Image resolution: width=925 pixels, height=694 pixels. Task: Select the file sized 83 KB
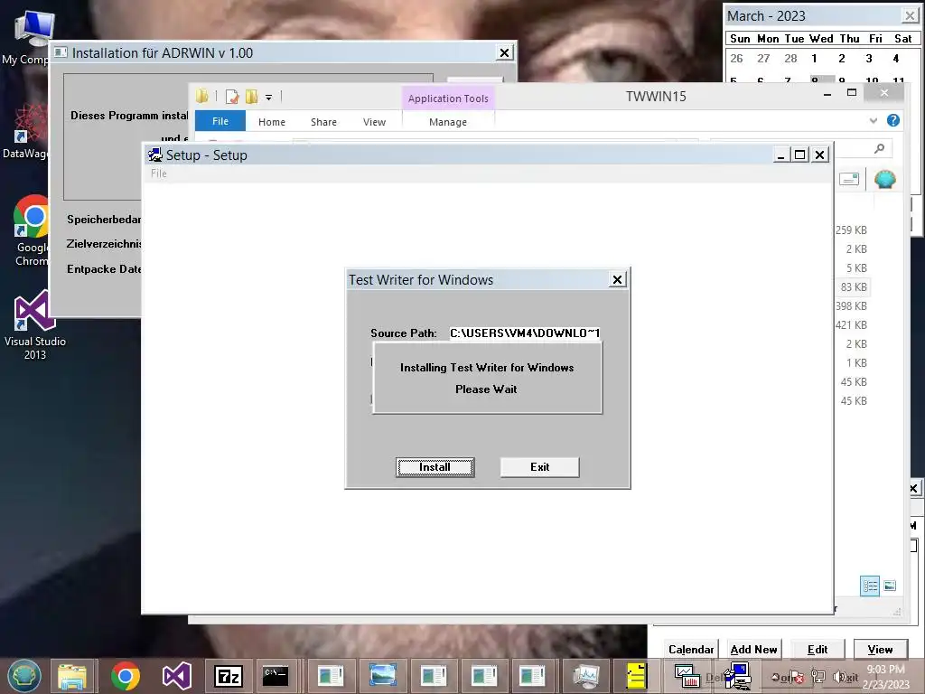coord(853,286)
